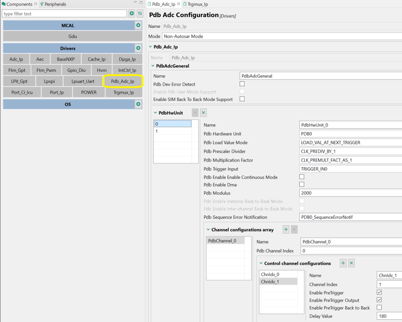Add a component to the MCAL group
This screenshot has height=322, width=402.
(138, 25)
